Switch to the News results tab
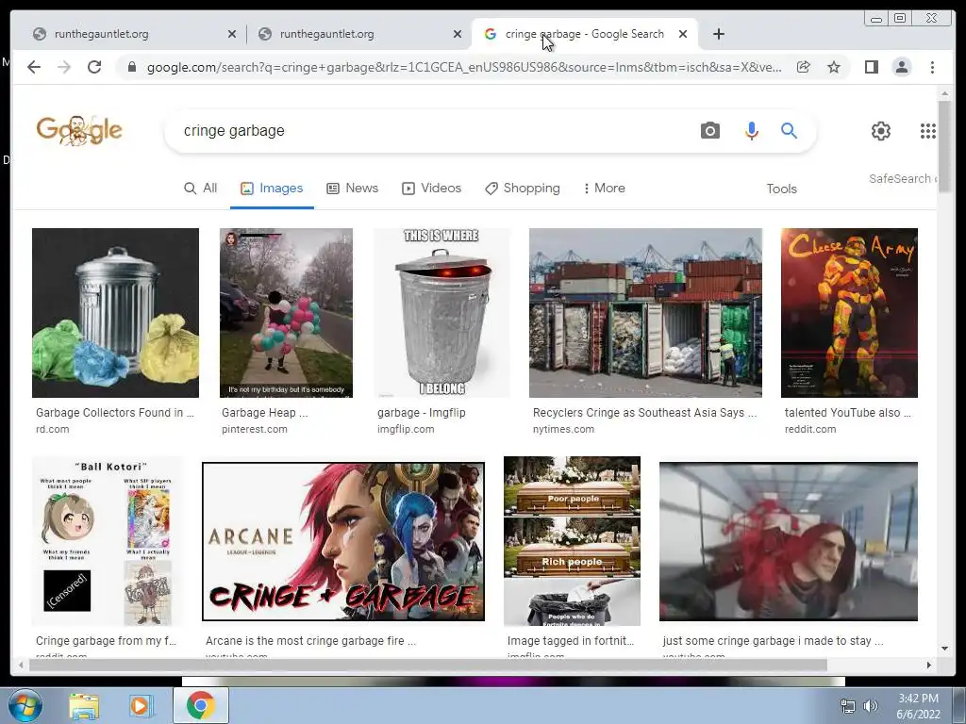 click(353, 189)
